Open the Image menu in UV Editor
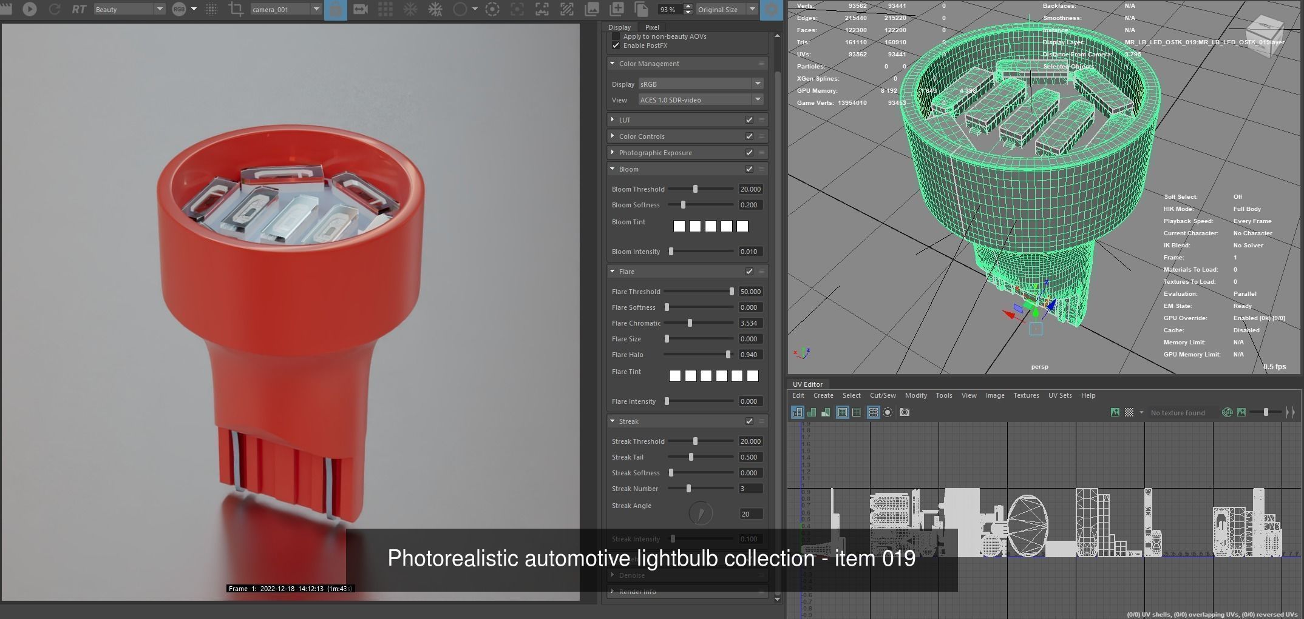The image size is (1304, 619). tap(994, 395)
